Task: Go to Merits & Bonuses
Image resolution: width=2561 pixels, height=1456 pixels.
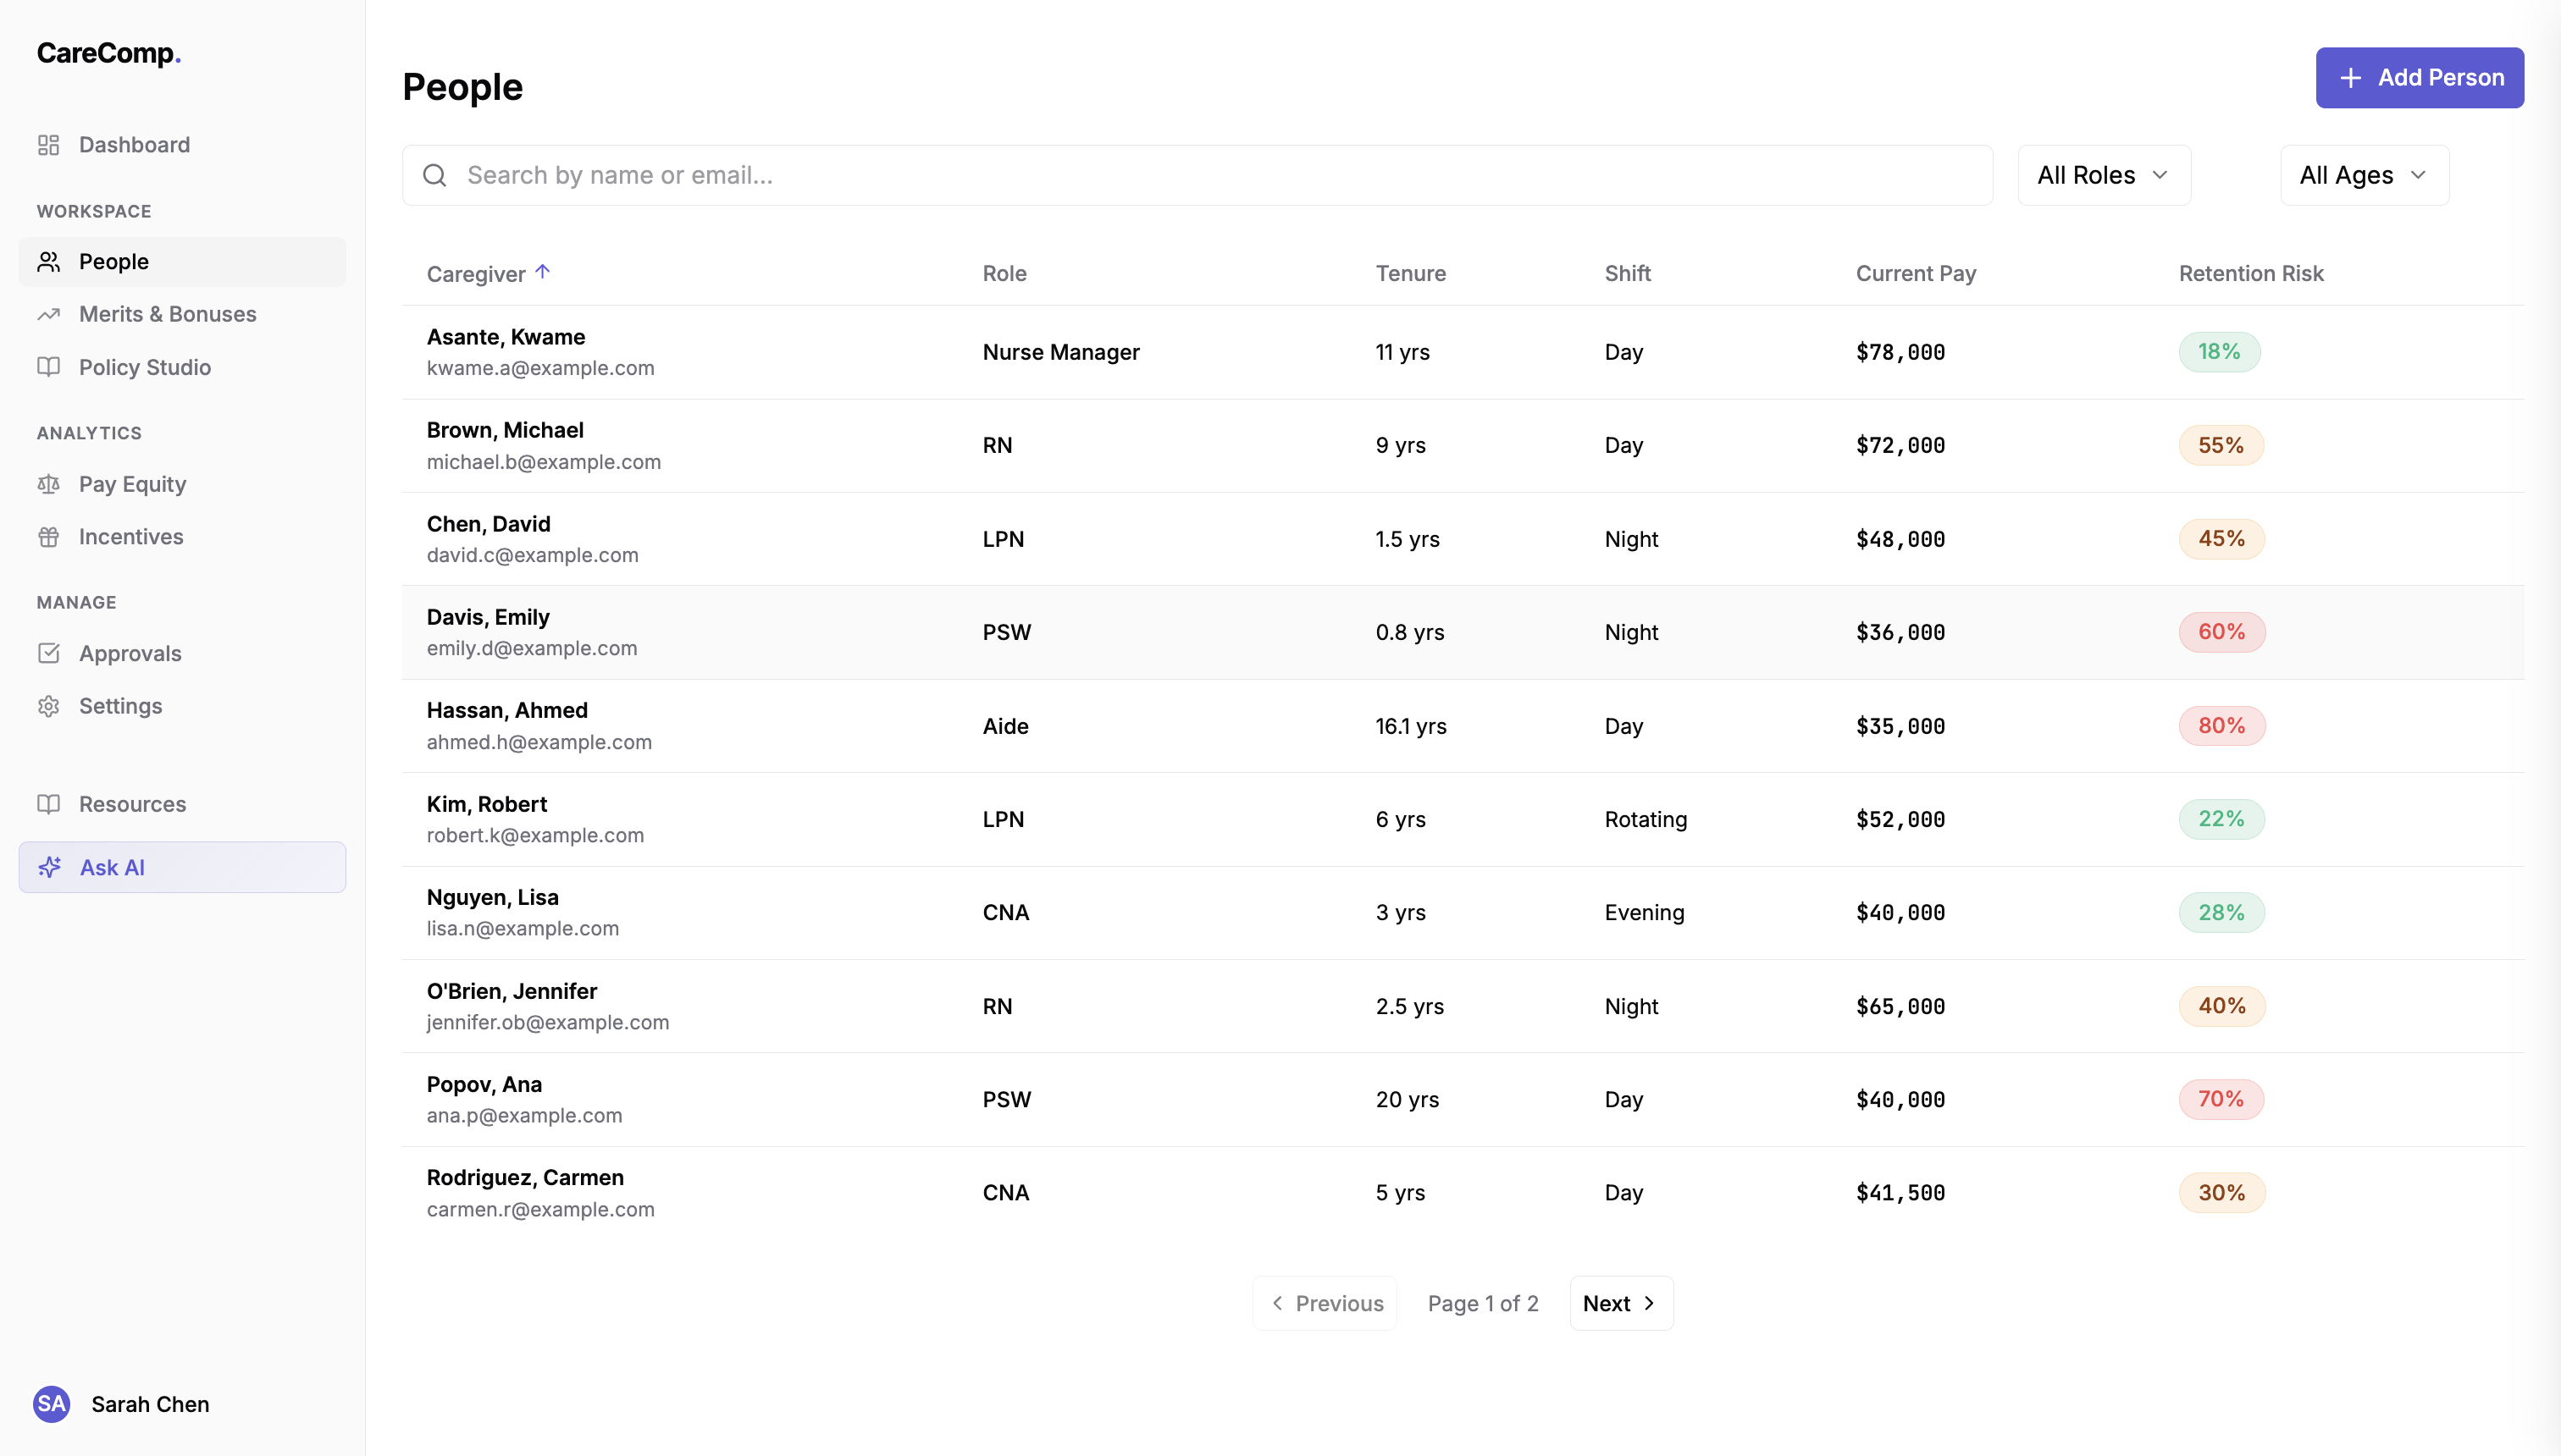Action: [182, 314]
